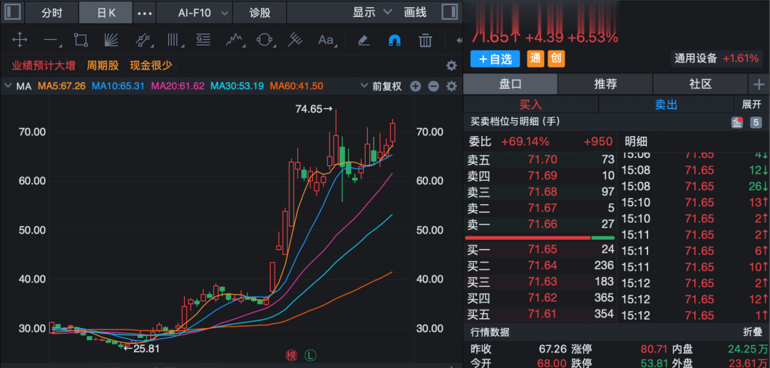Select the horizontal line drawing tool
This screenshot has height=368, width=770.
[51, 40]
